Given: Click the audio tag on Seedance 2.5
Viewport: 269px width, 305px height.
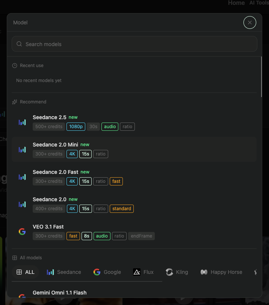Looking at the screenshot, I should point(110,127).
